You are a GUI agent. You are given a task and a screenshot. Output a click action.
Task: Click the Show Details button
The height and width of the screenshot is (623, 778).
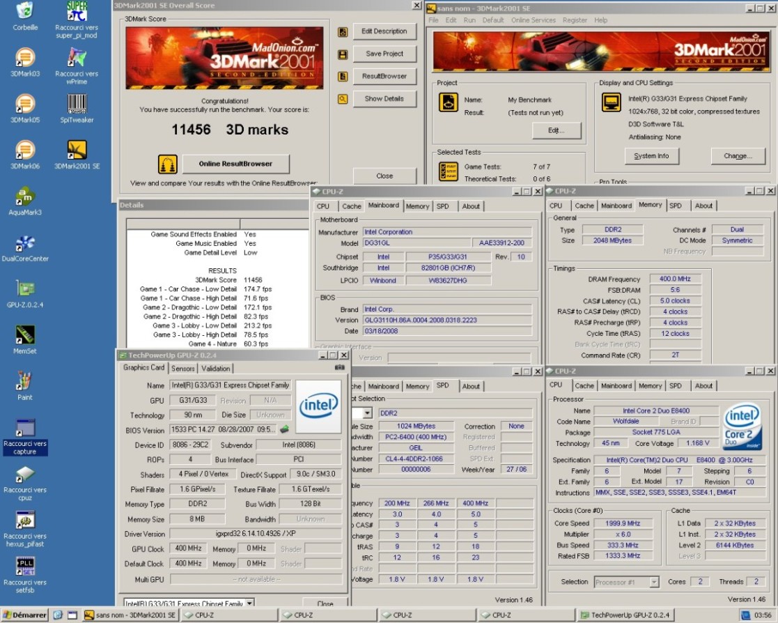pyautogui.click(x=384, y=99)
